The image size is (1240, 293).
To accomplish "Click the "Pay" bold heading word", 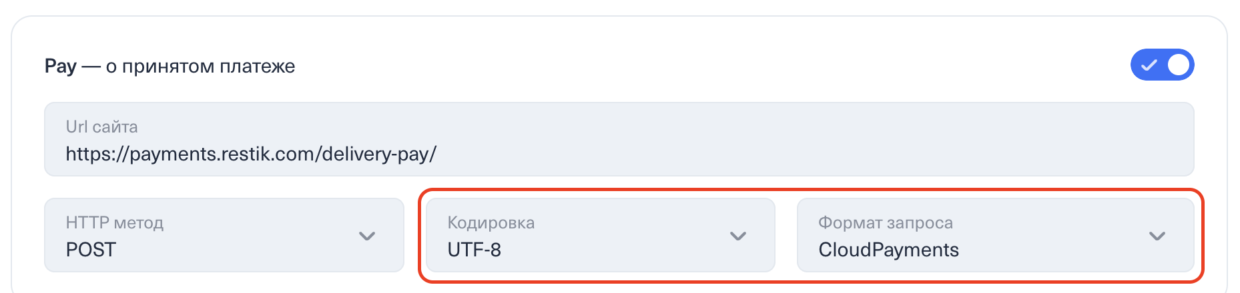I will pyautogui.click(x=61, y=66).
